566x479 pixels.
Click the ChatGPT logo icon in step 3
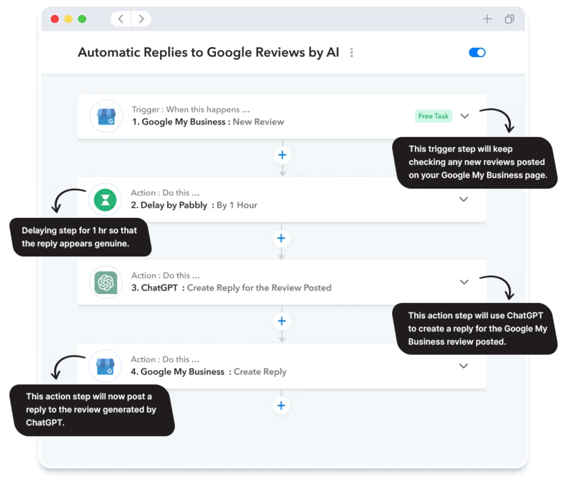click(106, 283)
